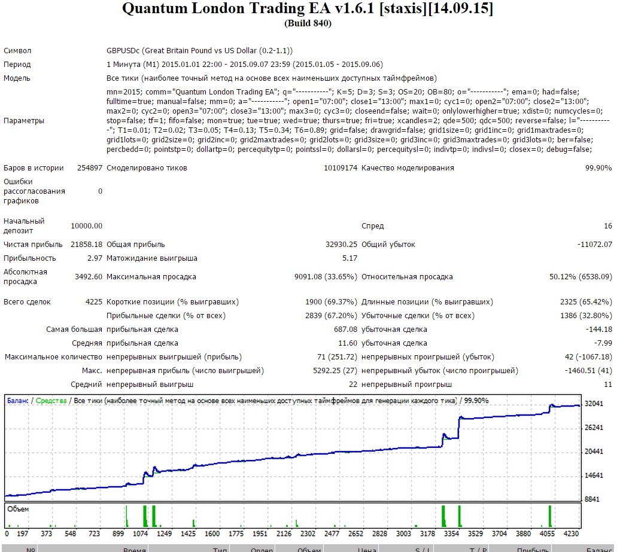This screenshot has width=620, height=552.
Task: Click the long positions value '2325 (65.42%)'
Action: [x=586, y=302]
